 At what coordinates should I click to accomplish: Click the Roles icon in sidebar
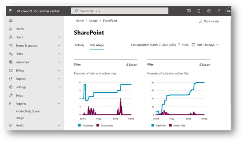(11, 54)
